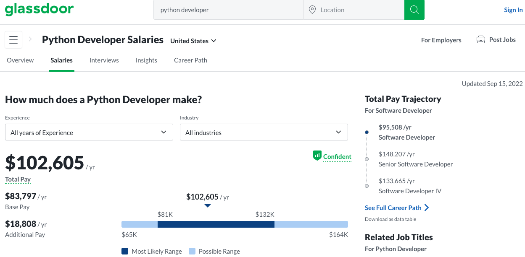Click the Post Jobs link
Image resolution: width=525 pixels, height=257 pixels.
point(502,39)
